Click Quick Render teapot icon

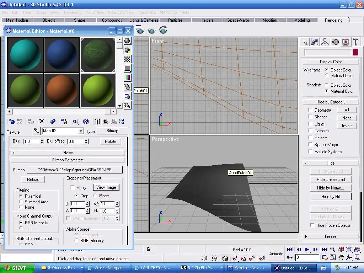pyautogui.click(x=151, y=30)
